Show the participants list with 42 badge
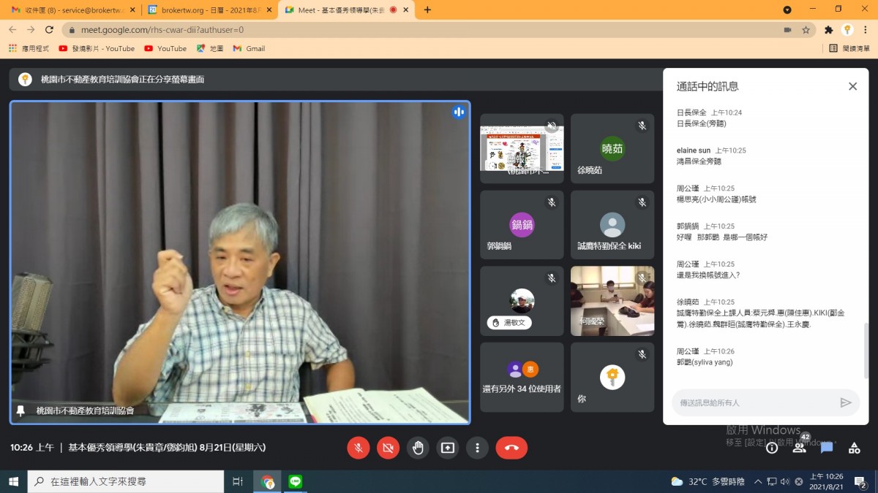Screen dimensions: 878x493 click(799, 448)
